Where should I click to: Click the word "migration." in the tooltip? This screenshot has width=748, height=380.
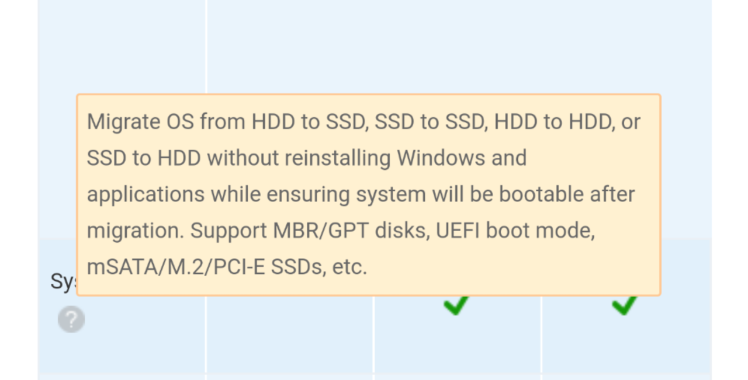click(136, 232)
